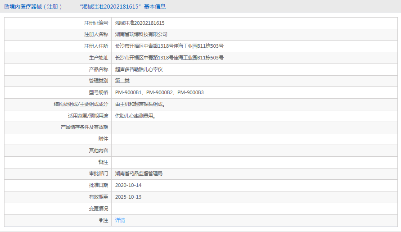Click the 生产地址 label
The width and height of the screenshot is (401, 232).
pyautogui.click(x=99, y=58)
